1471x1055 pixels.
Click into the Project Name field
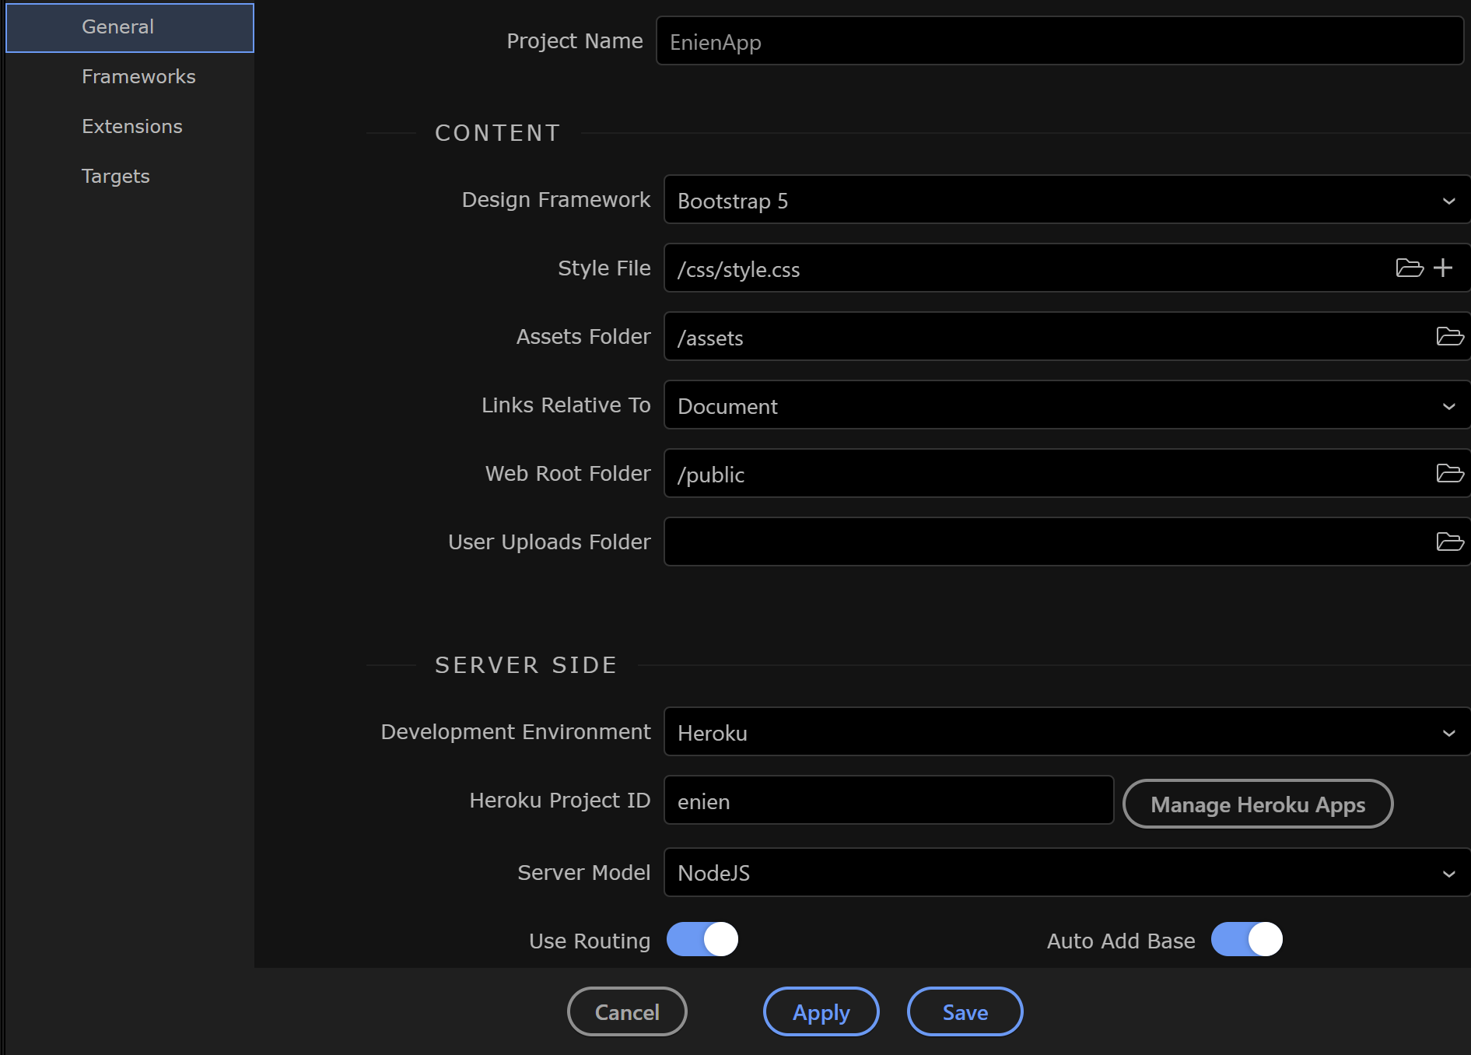tap(1058, 42)
